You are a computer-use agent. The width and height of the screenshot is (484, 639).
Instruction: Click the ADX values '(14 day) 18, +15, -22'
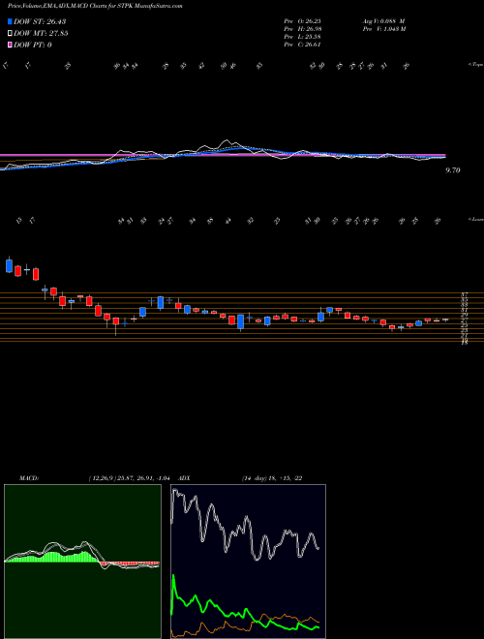tap(272, 478)
